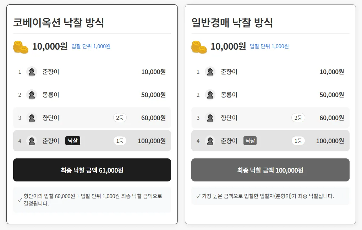Click the 입찰 단위 1,000원 link in the left panel
The height and width of the screenshot is (230, 362).
coord(91,46)
